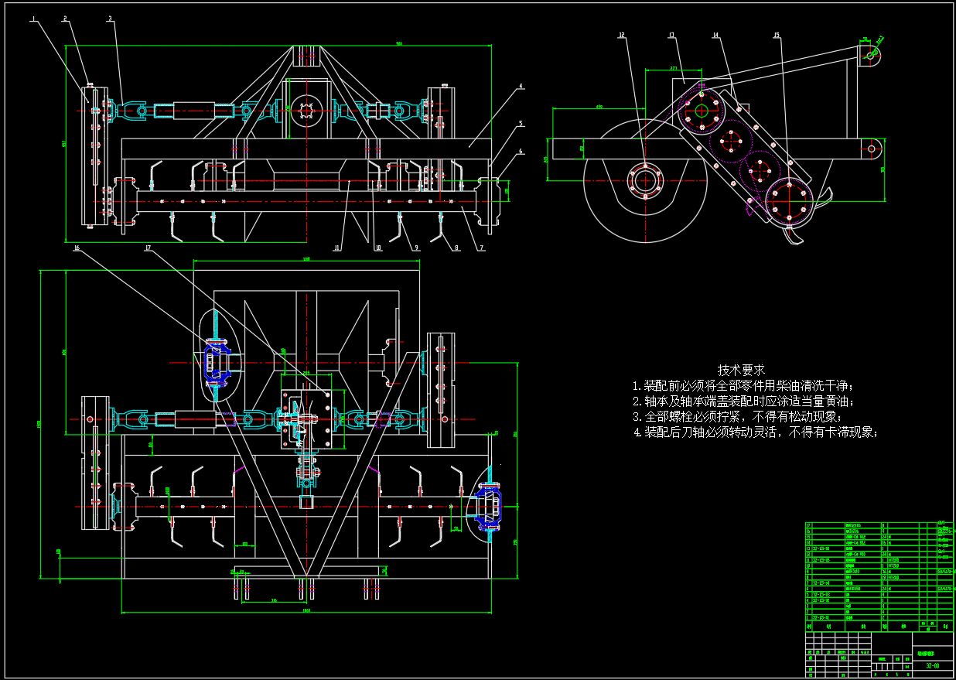This screenshot has width=956, height=680.
Task: Select part callout number 11 label
Action: point(336,248)
